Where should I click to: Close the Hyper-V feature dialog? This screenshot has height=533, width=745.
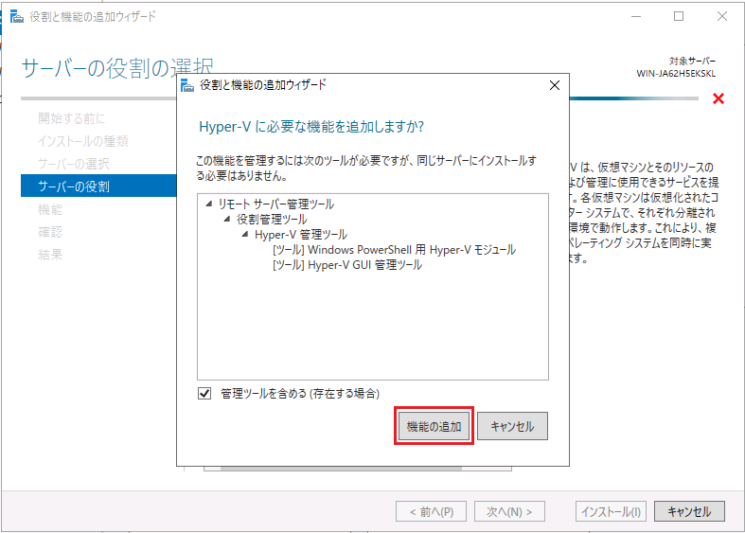555,85
